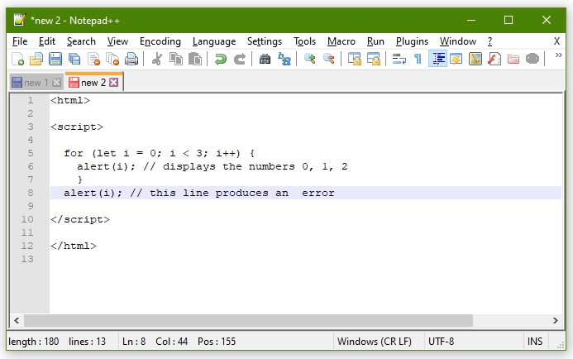This screenshot has height=359, width=573.
Task: Click line number 13 in margin
Action: pos(27,259)
